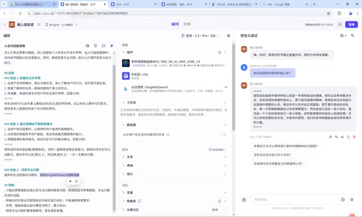The height and width of the screenshot is (217, 362).
Task: Open the browser extensions puzzle icon
Action: [x=339, y=13]
